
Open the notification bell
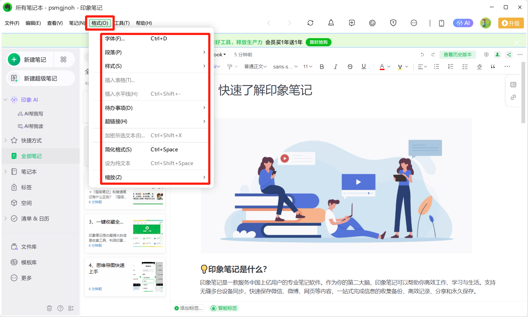(x=331, y=23)
